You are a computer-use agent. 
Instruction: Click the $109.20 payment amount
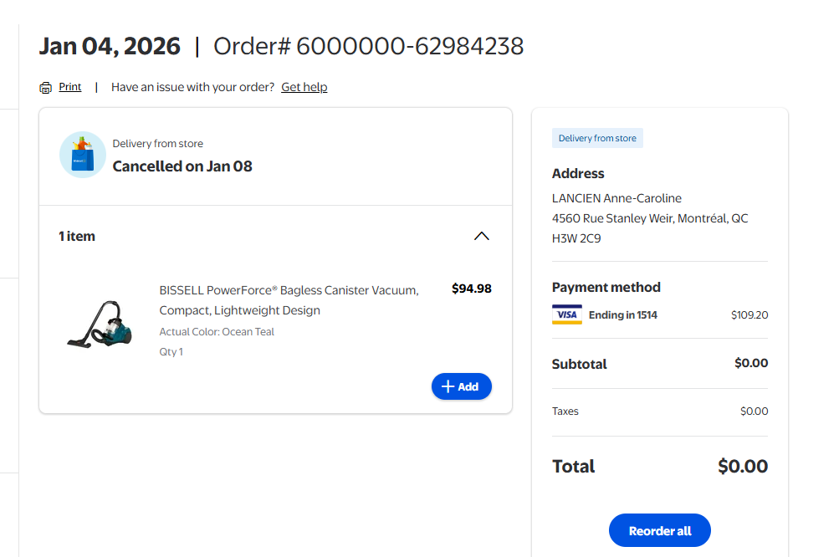coord(749,315)
